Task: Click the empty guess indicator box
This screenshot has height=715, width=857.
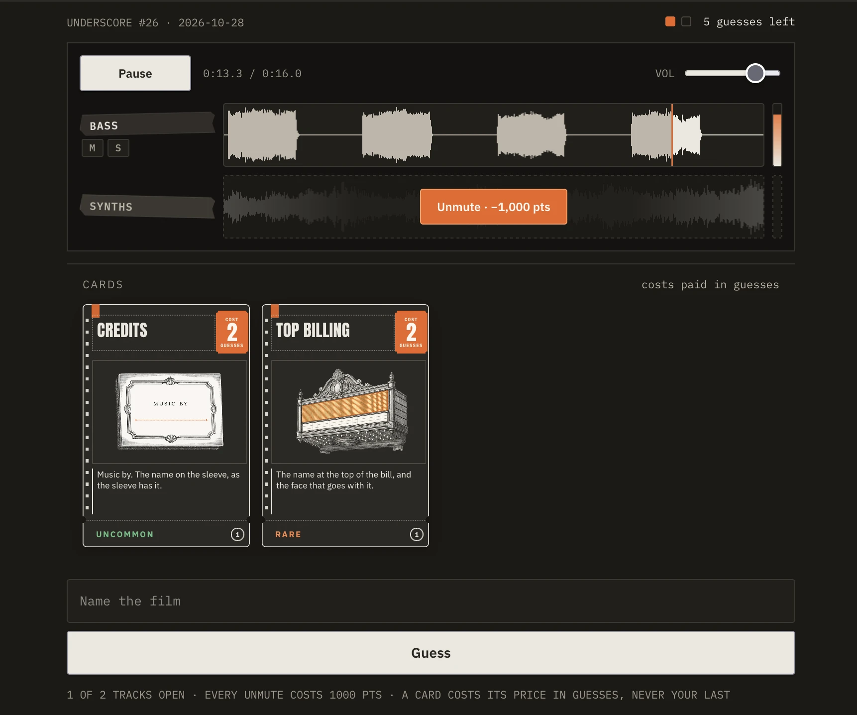Action: pos(686,21)
